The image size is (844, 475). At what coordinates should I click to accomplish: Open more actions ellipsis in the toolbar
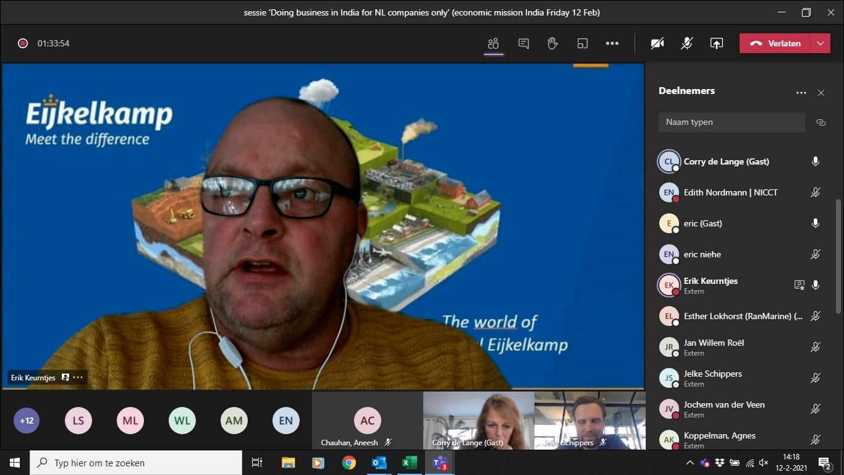click(612, 43)
